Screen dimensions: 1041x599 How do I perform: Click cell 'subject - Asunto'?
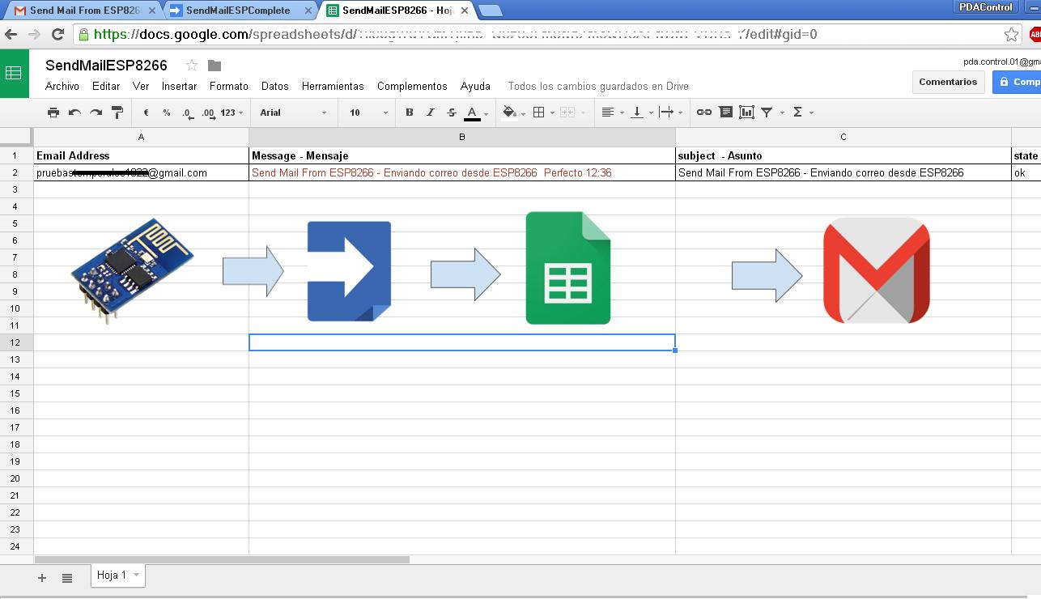[843, 155]
